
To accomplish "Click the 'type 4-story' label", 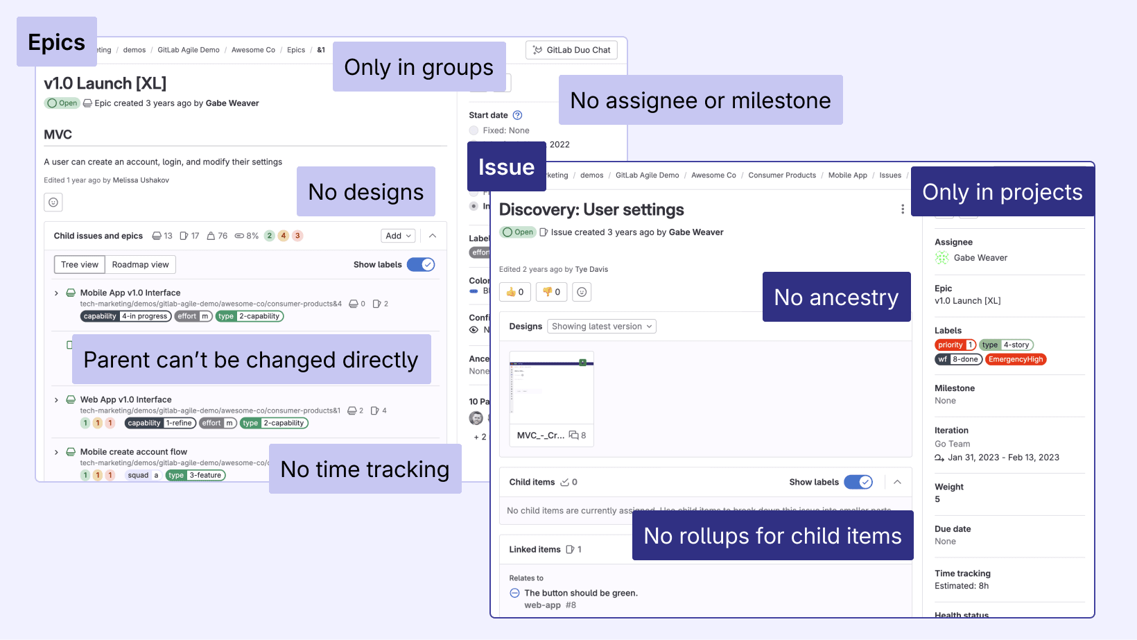I will (x=1007, y=345).
